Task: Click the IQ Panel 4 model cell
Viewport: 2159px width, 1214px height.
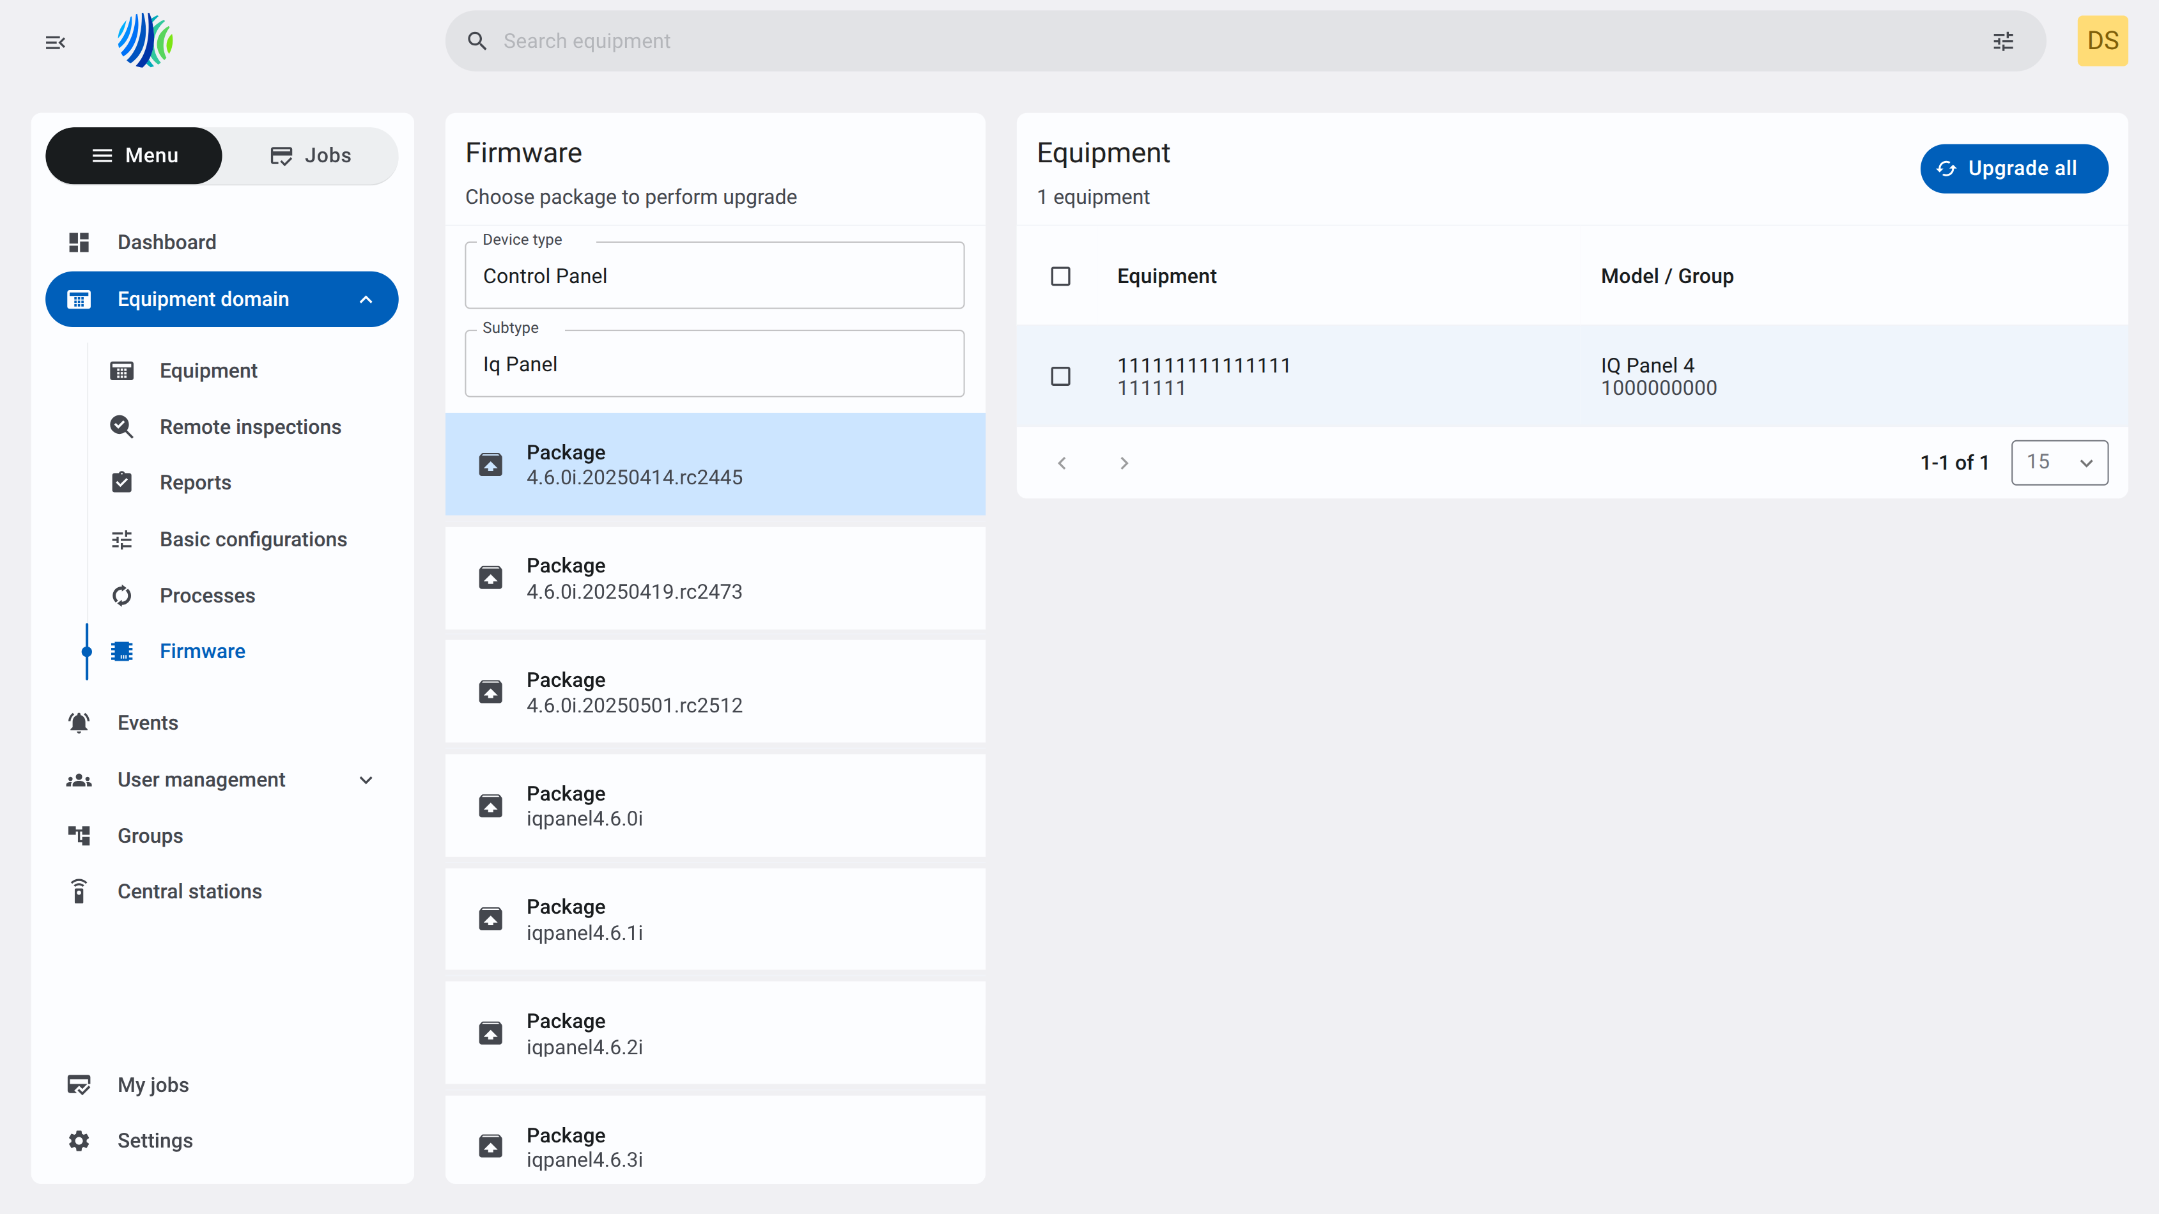Action: [1648, 365]
